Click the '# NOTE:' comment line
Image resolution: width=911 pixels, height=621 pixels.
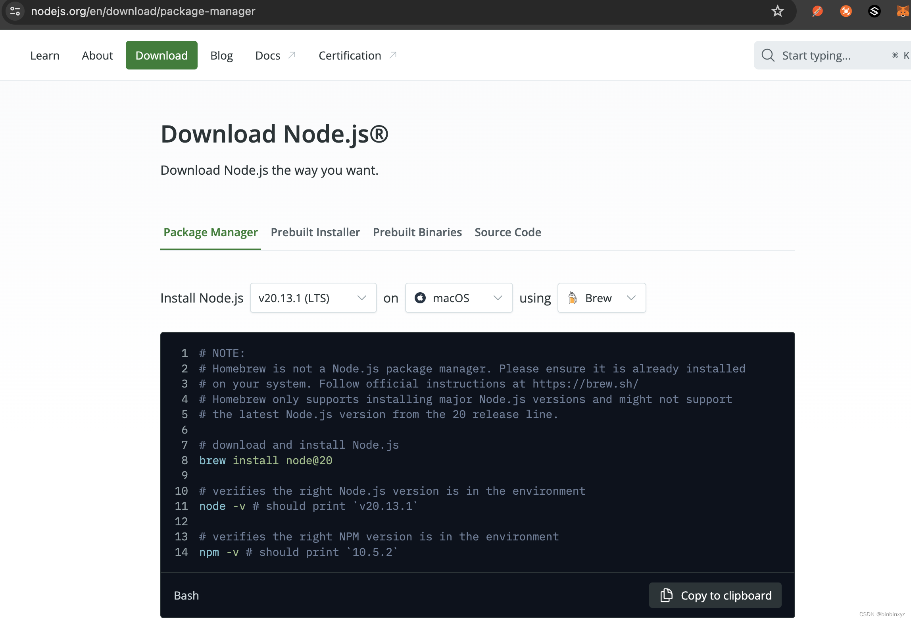pyautogui.click(x=222, y=353)
